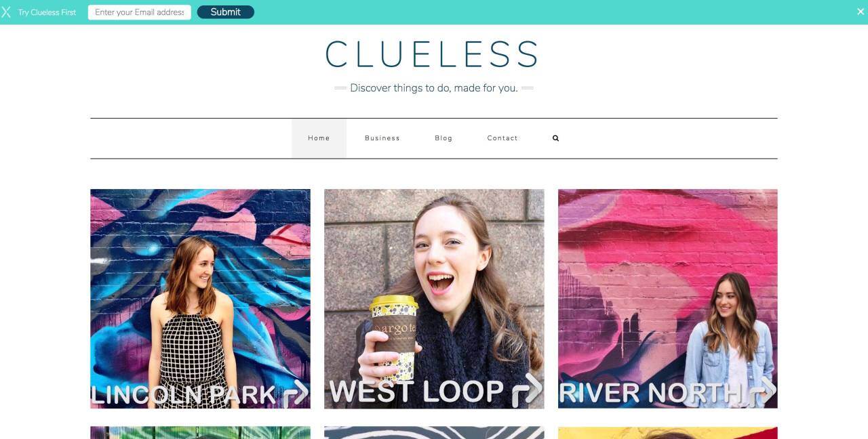Open the Contact page link
This screenshot has width=868, height=439.
point(502,138)
